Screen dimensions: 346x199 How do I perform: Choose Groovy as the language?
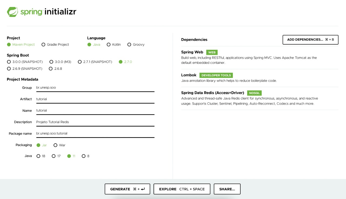(x=136, y=45)
